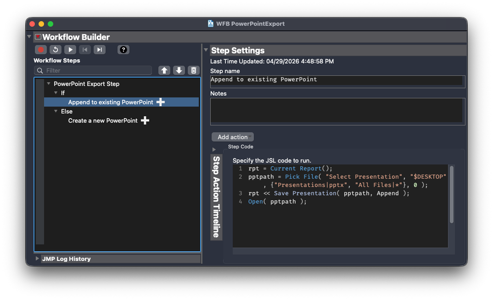Delete the selected step with the trash icon
The width and height of the screenshot is (493, 300).
194,71
